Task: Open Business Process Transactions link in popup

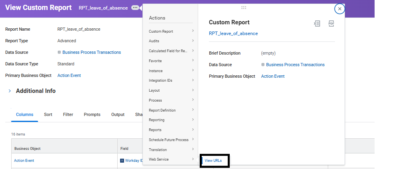Action: click(x=295, y=65)
